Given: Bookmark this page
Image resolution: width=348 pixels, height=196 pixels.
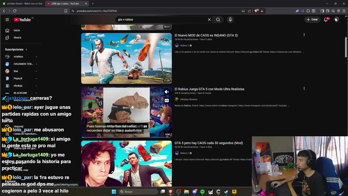Looking at the screenshot, I should click(66, 11).
